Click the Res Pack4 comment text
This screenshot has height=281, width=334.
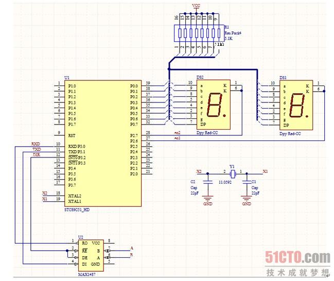(233, 33)
